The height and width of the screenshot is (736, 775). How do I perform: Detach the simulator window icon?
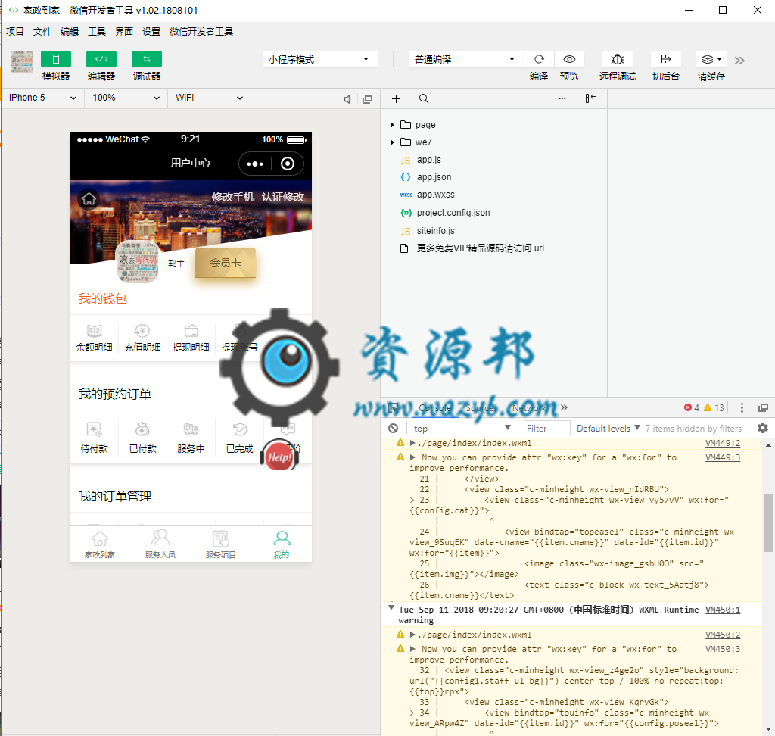(367, 99)
